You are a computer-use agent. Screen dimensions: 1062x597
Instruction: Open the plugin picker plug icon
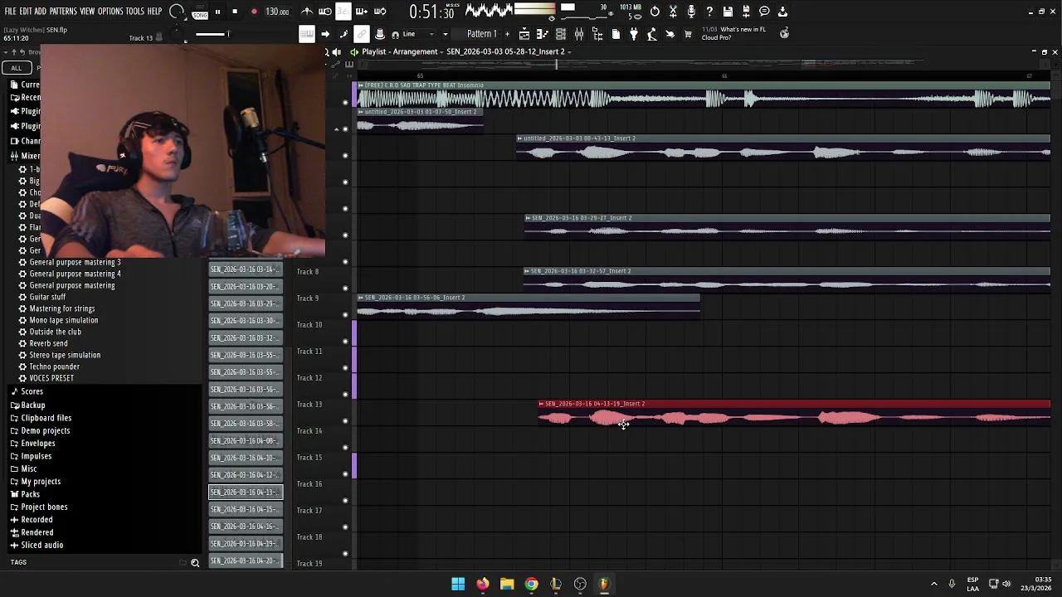tap(634, 34)
